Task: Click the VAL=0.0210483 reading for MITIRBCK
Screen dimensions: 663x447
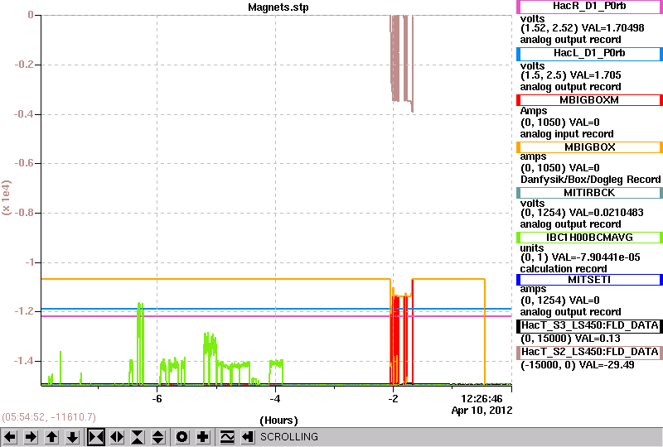Action: 607,213
